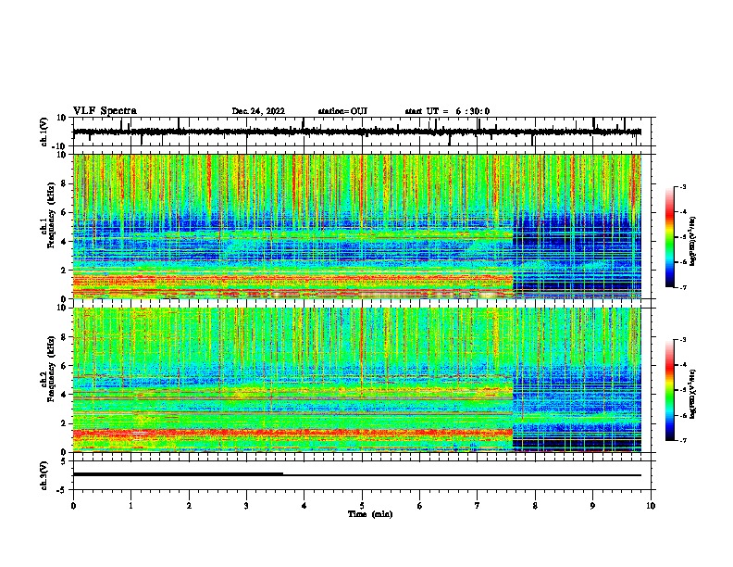Select the date text "Dec. 24, 2022"
Screen dimensions: 733x567
coord(258,111)
